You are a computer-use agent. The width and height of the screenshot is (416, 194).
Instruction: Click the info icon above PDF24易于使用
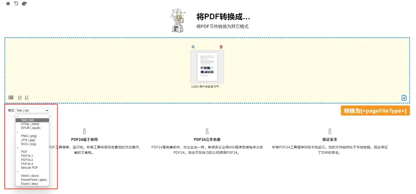click(84, 131)
